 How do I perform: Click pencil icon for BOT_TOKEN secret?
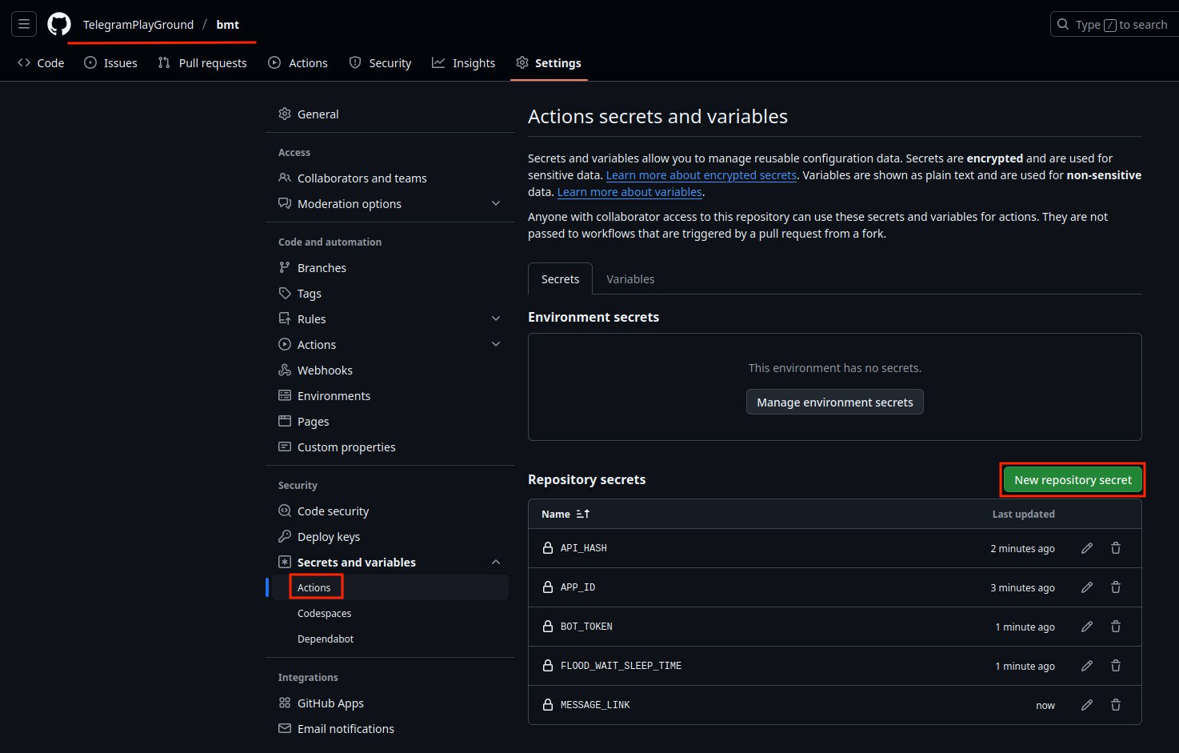coord(1087,627)
